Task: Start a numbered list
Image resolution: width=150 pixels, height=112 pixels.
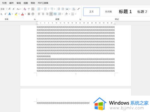Action: click(x=45, y=9)
